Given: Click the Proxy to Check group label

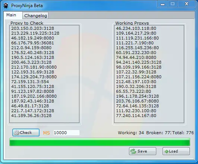Looking at the screenshot, I should coord(27,23).
